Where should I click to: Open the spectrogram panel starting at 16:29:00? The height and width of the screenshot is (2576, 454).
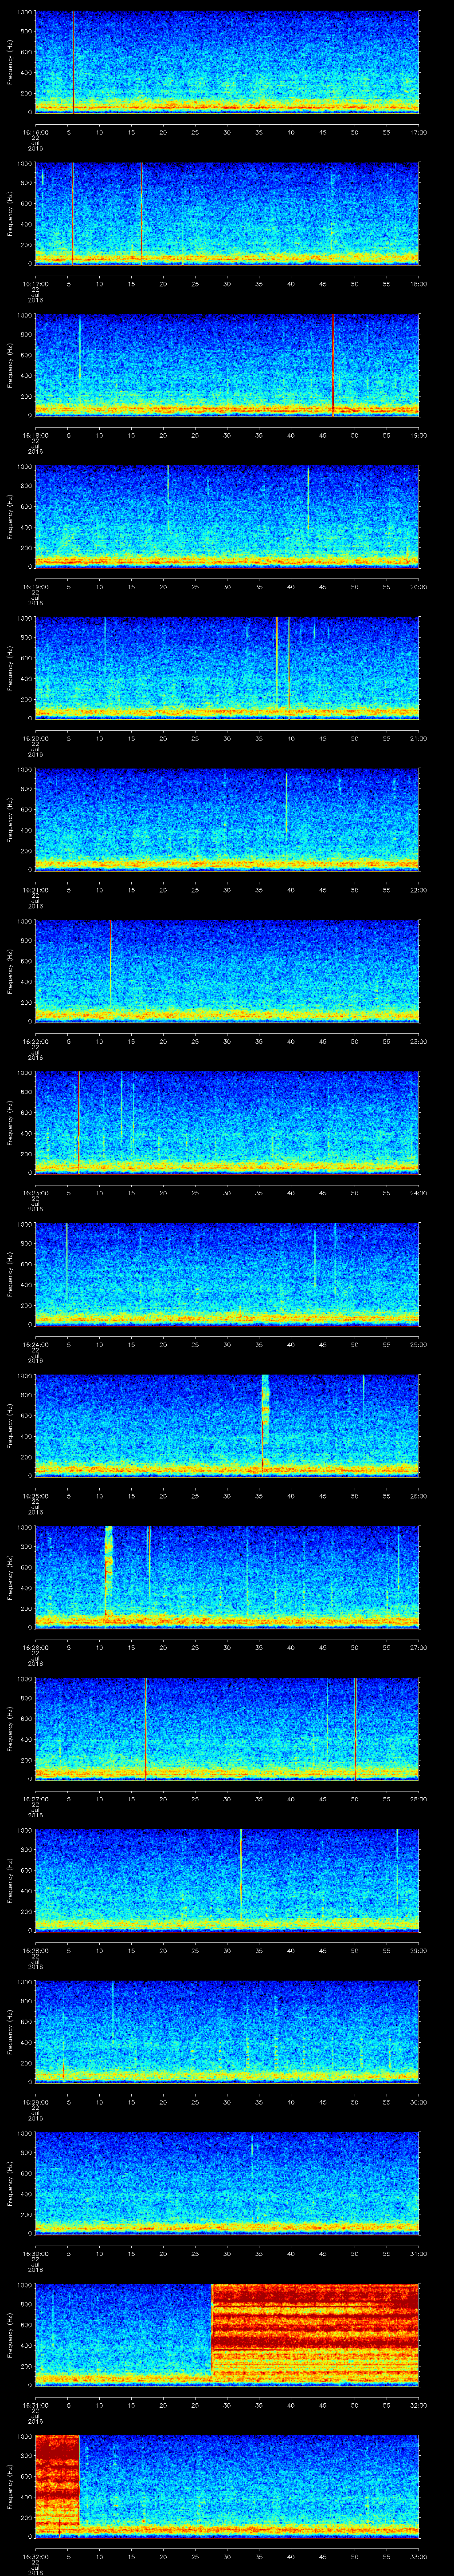coord(227,2032)
